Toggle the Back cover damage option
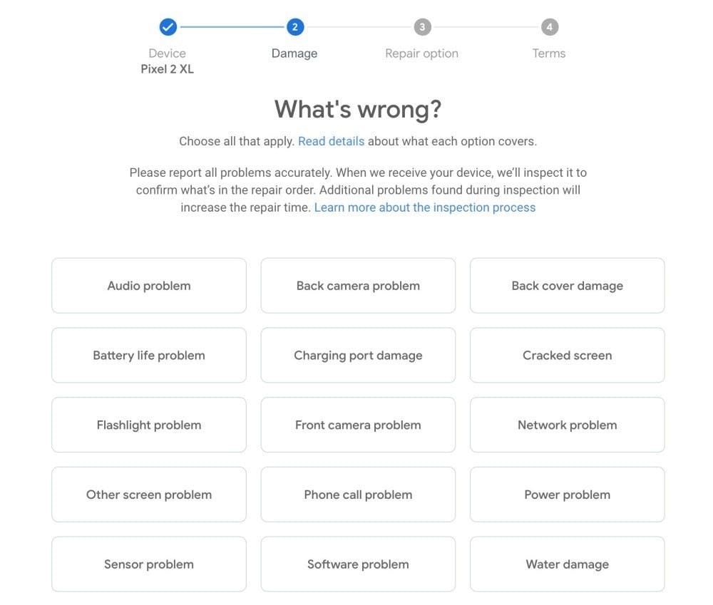 [x=567, y=286]
